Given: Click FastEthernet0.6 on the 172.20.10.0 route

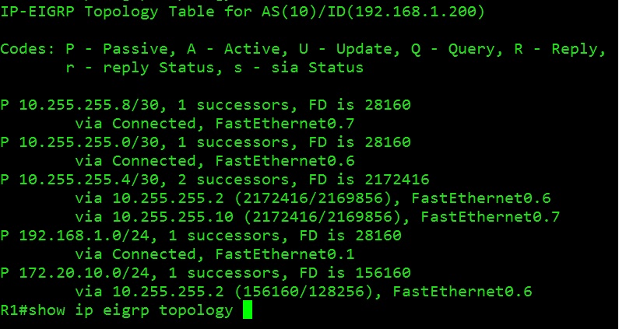Looking at the screenshot, I should tap(462, 292).
